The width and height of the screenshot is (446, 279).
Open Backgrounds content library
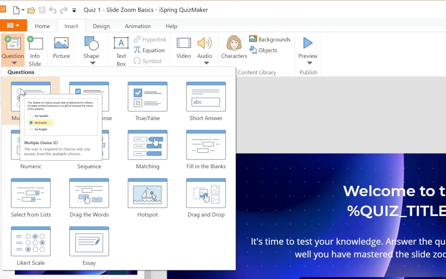pyautogui.click(x=270, y=39)
